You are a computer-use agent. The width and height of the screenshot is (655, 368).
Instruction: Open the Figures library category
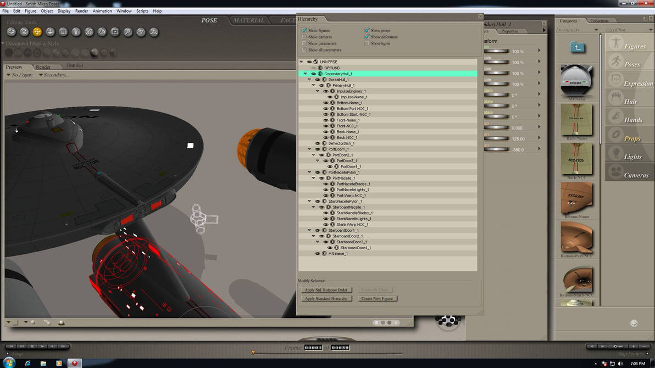point(630,43)
